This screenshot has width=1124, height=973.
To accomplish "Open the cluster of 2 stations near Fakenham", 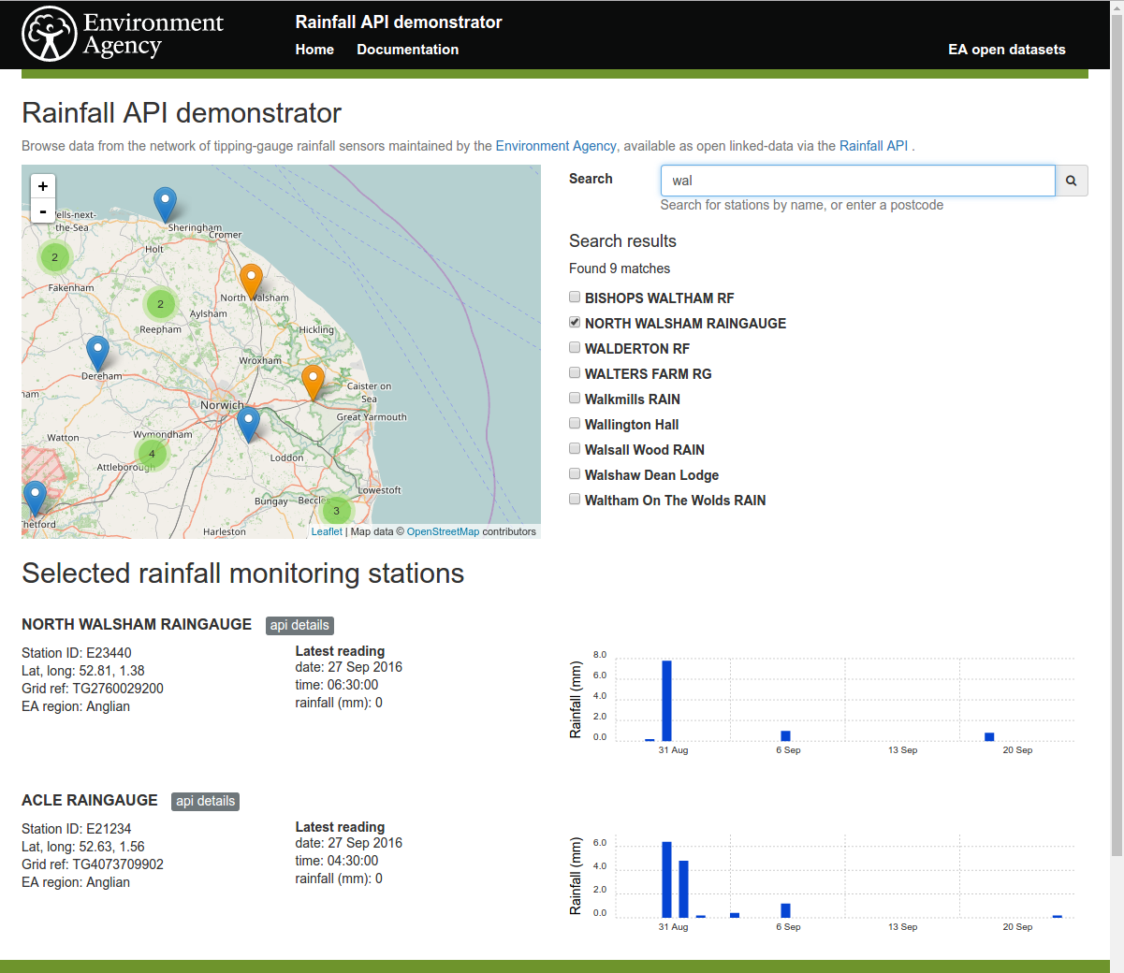I will [53, 255].
